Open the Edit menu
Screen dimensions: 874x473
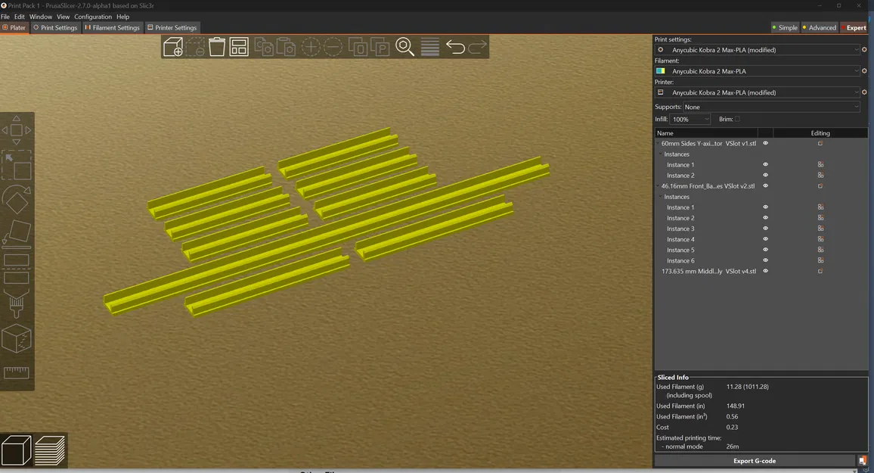[x=20, y=17]
